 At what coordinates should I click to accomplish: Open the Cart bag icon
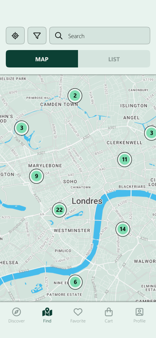(109, 312)
